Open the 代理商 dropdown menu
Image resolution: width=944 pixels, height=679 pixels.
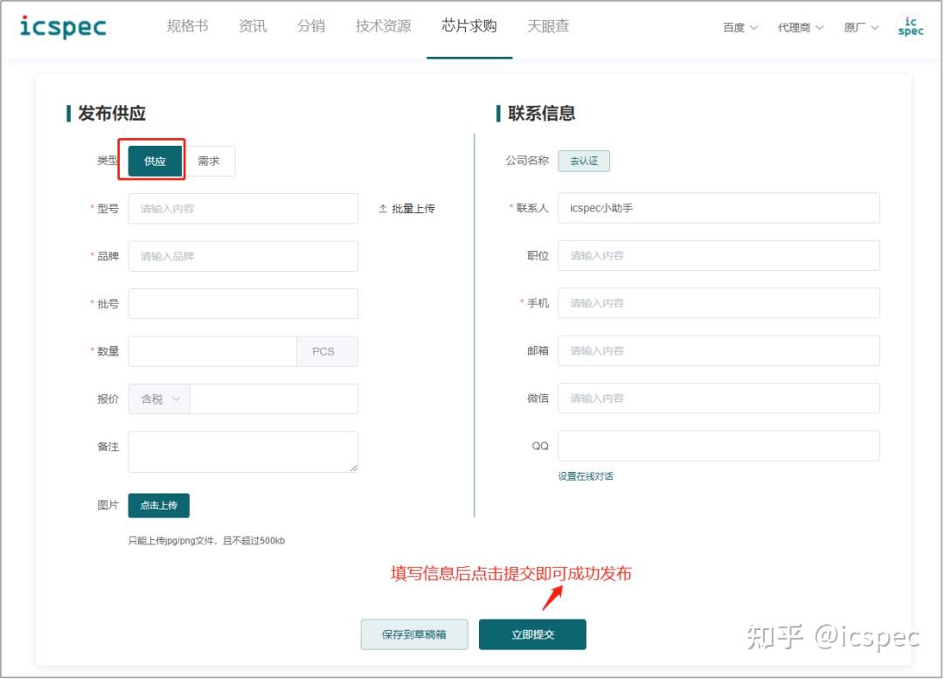800,28
